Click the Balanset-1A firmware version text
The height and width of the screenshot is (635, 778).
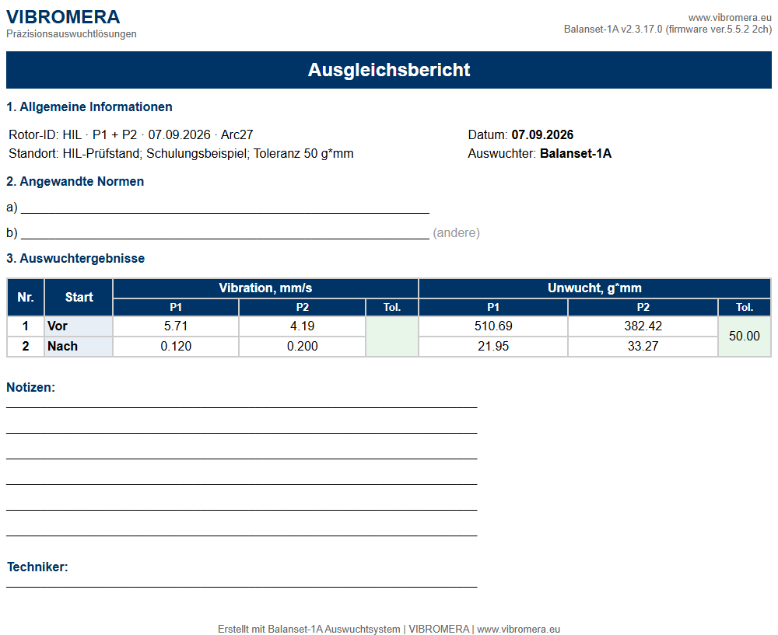pos(668,30)
